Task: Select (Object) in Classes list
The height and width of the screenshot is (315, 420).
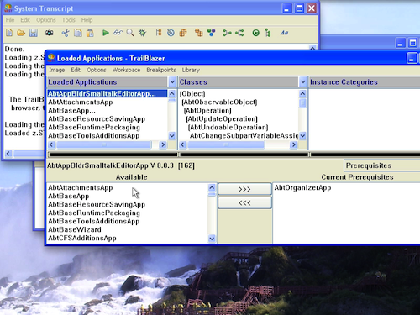Action: click(x=239, y=93)
